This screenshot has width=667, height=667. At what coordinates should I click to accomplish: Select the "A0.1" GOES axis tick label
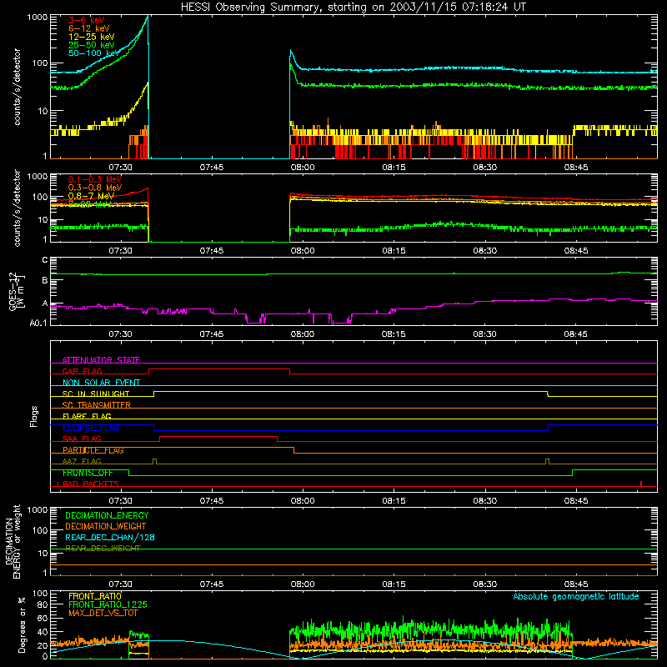(38, 323)
